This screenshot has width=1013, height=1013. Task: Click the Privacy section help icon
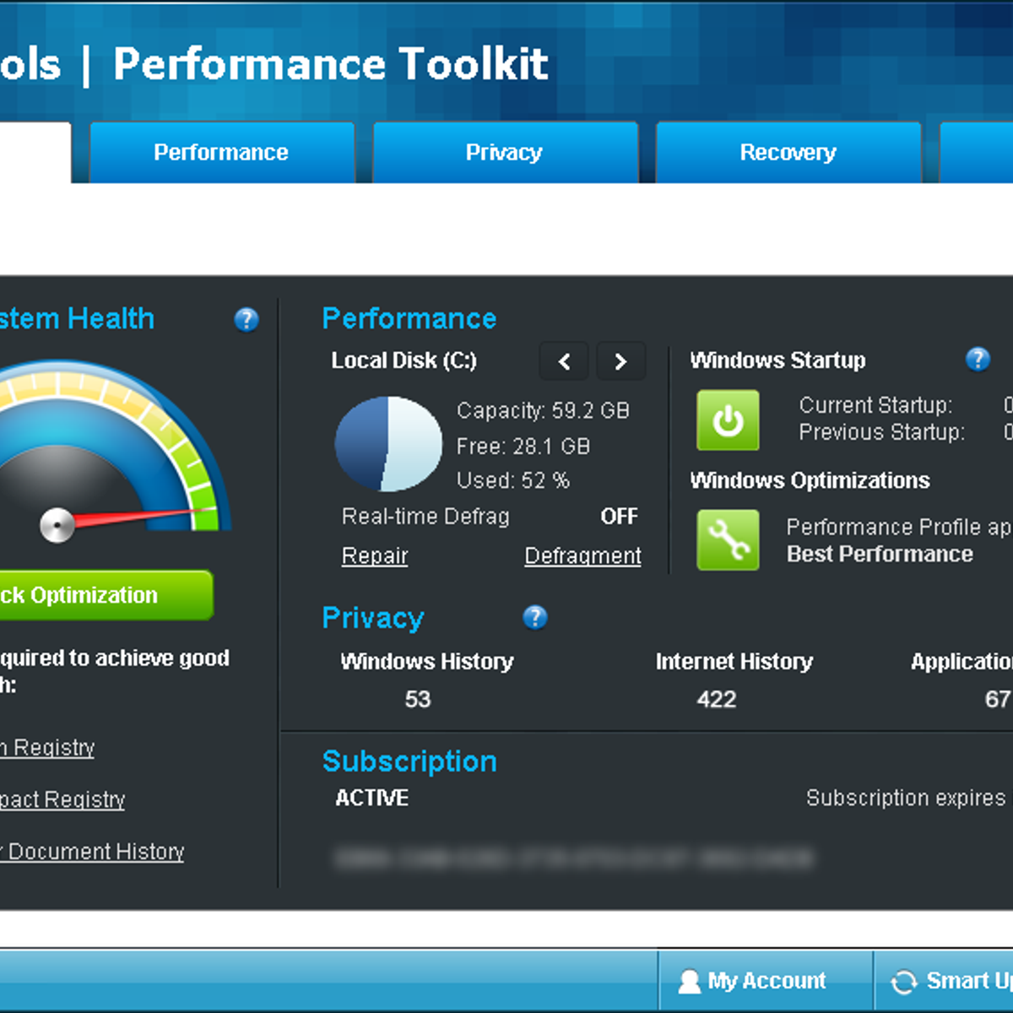[534, 618]
